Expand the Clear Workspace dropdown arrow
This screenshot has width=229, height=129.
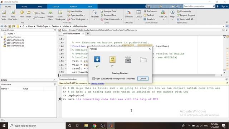[x=87, y=19]
